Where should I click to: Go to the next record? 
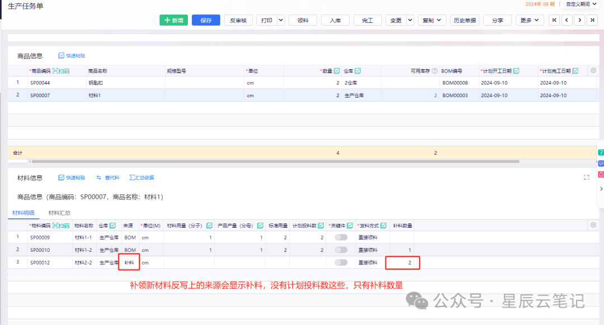[x=580, y=20]
